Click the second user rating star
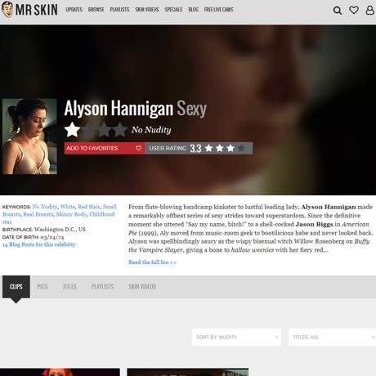The height and width of the screenshot is (376, 376). pos(220,148)
